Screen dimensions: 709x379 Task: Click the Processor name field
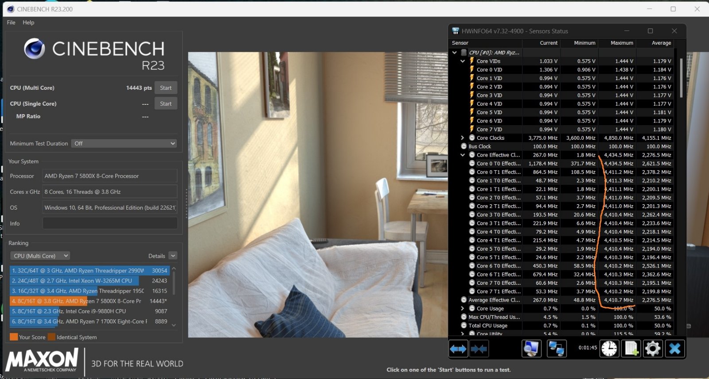click(110, 176)
